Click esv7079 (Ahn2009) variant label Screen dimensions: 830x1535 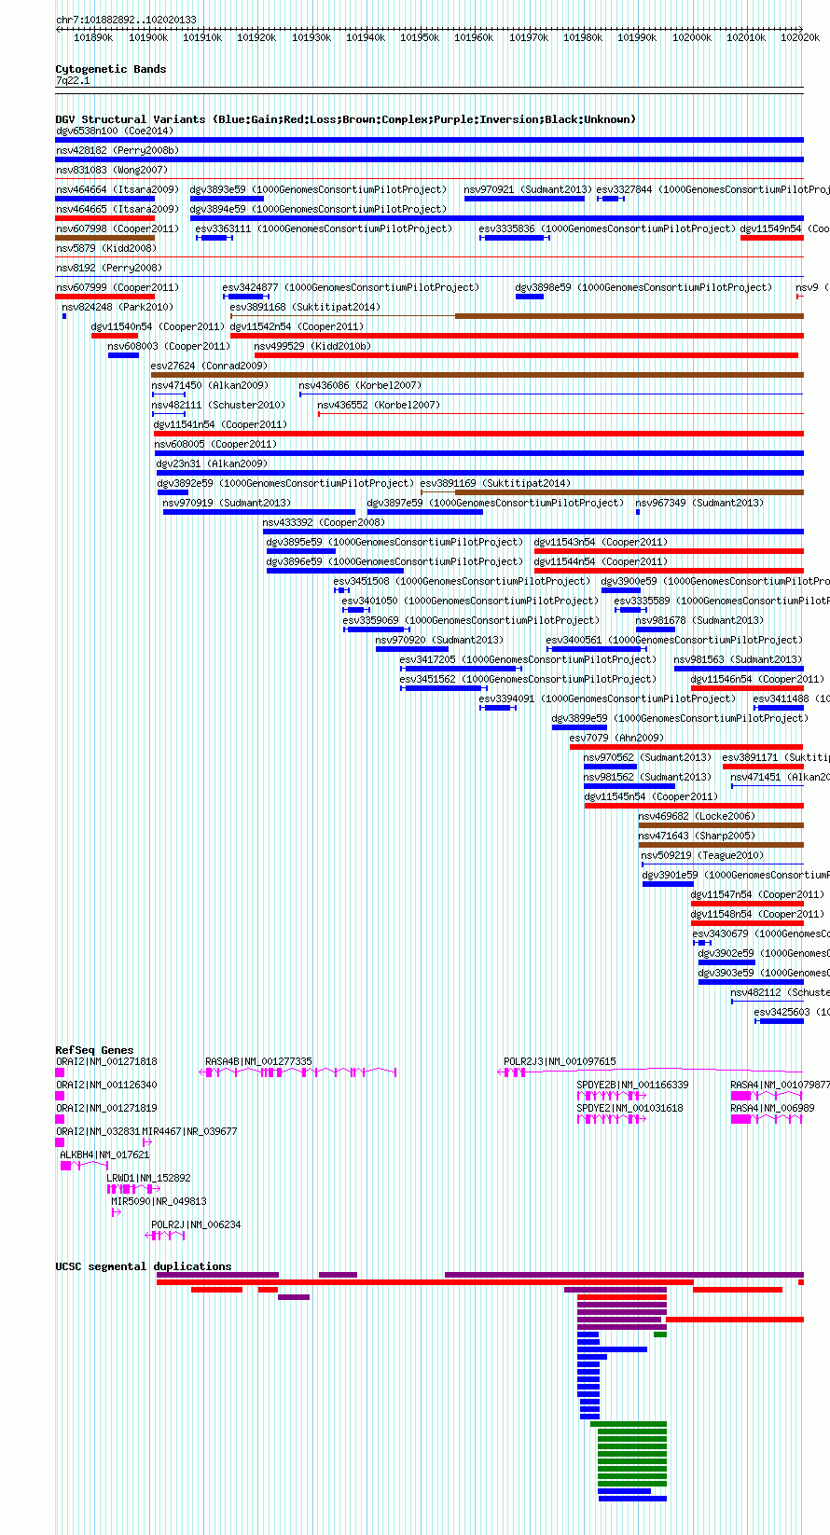click(x=616, y=738)
